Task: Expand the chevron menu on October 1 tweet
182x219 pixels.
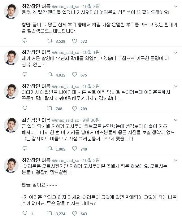Action: (175, 53)
